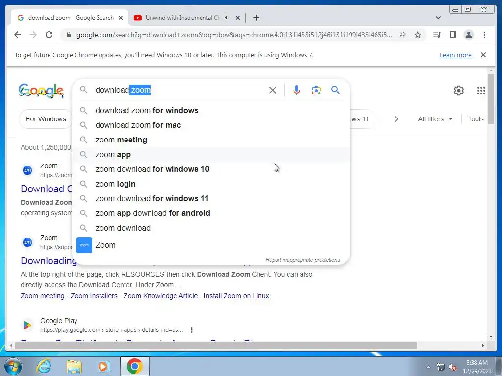This screenshot has height=376, width=502.
Task: Select the Zoom entity suggestion with logo
Action: [x=211, y=245]
